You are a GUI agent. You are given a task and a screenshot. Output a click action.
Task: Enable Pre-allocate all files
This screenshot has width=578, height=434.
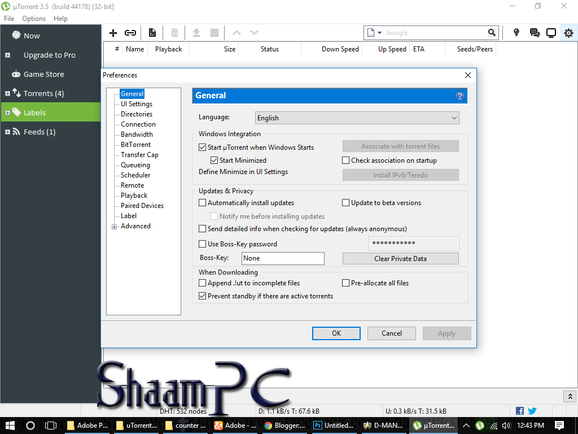click(x=345, y=283)
